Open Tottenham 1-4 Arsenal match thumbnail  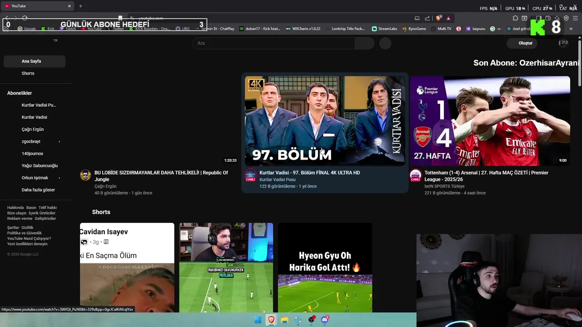pos(490,121)
